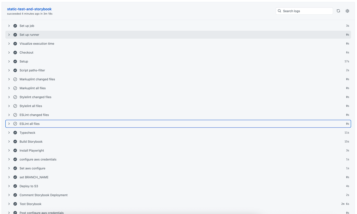Click the success checkmark icon for Checkout
357x214 pixels.
15,53
